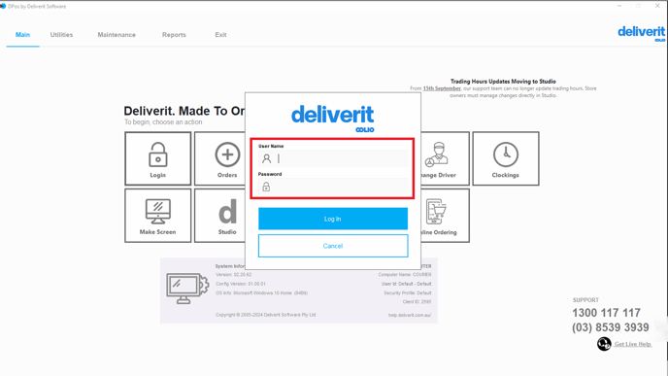Viewport: 668px width, 376px height.
Task: Click the deliverit logo in login dialog
Action: tap(333, 119)
